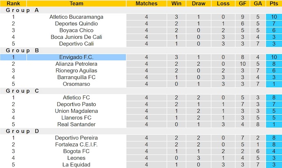
Task: Select the Matches column header
Action: tap(146, 3)
